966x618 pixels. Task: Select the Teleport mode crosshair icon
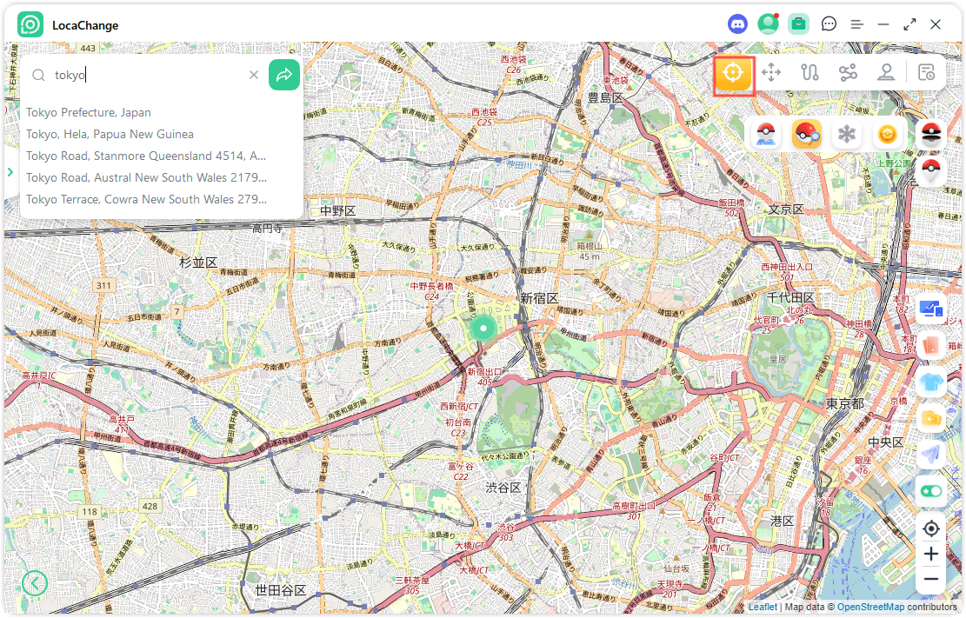(x=733, y=73)
